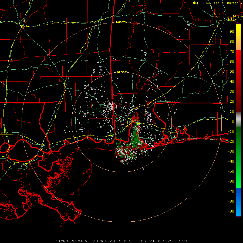Viewport: 243px width, 243px height.
Task: Click the '[KT]' units label above colorbar
Action: pos(231,19)
